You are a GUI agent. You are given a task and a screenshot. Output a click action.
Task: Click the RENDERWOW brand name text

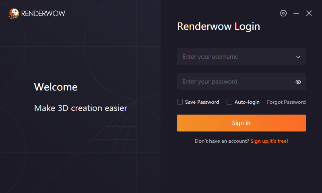click(x=43, y=14)
